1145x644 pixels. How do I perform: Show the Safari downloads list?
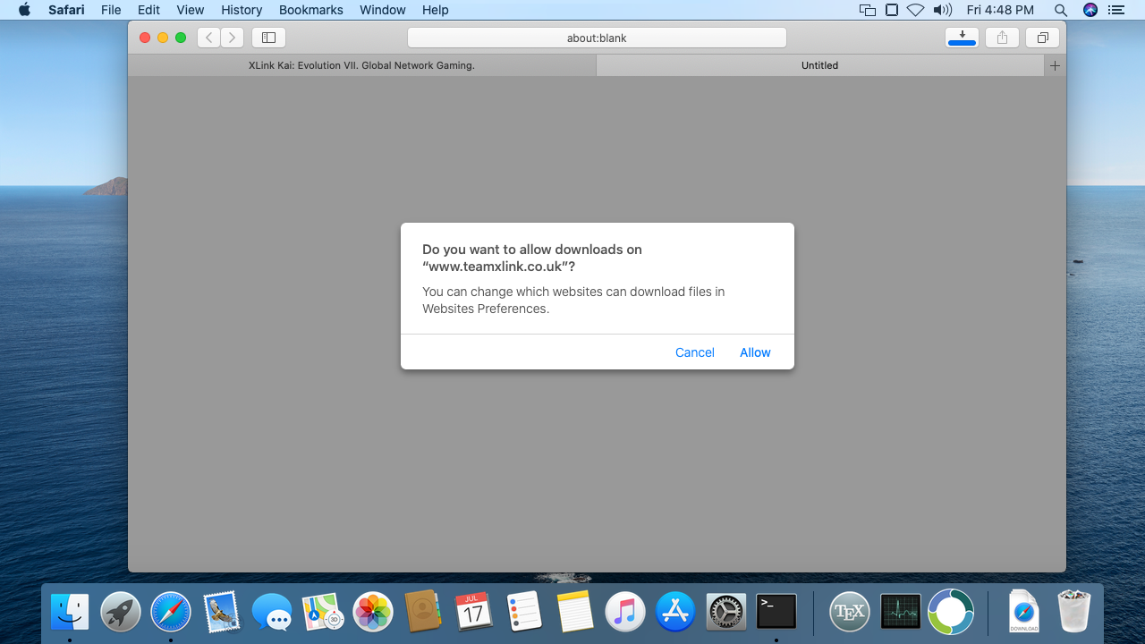tap(962, 38)
